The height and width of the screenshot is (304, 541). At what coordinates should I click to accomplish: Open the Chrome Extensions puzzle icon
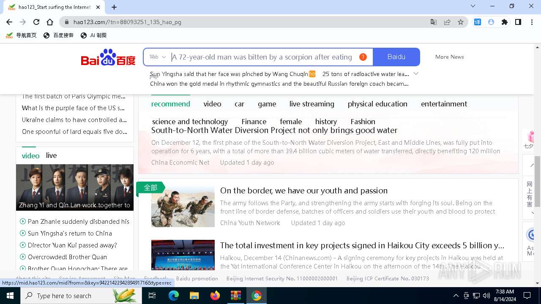click(505, 22)
